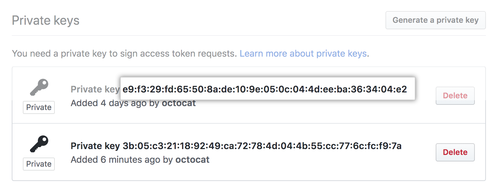Screen dimensions: 497x194
Task: Delete the key added 6 minutes ago
Action: click(x=455, y=152)
